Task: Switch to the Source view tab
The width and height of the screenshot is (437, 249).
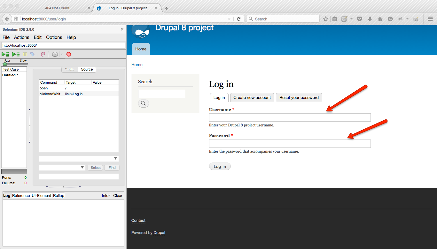Action: coord(87,69)
